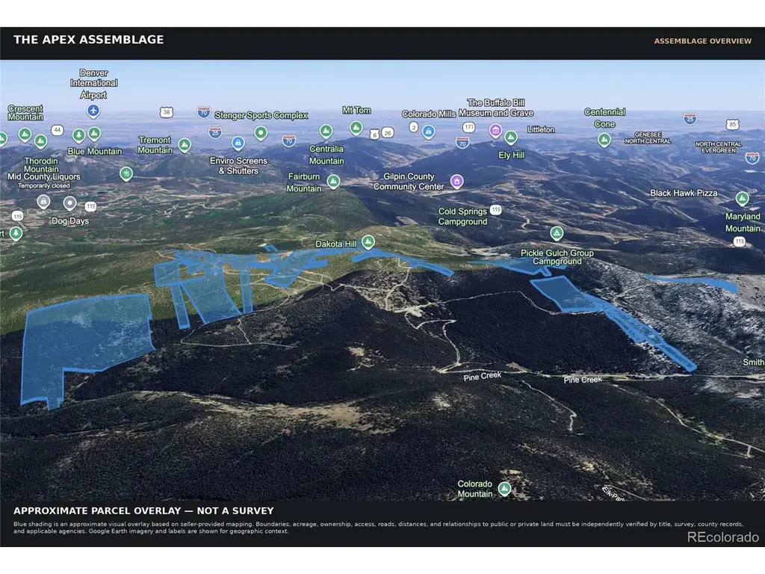
Task: Select the long blue strip parcel above Pine Creek
Action: (x=644, y=334)
